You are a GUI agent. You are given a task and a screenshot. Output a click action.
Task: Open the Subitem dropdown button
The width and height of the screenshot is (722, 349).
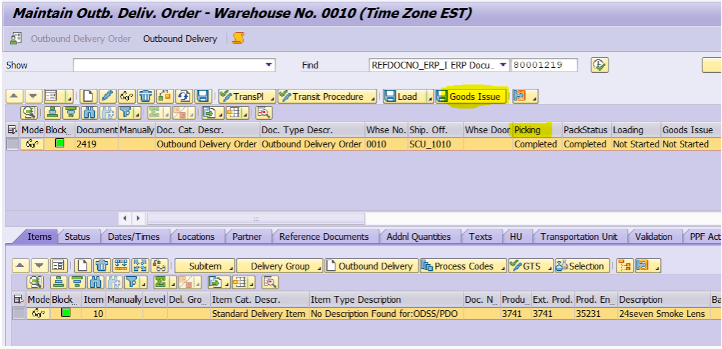point(205,266)
